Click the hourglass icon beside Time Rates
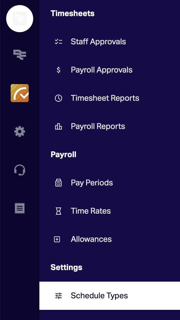180x320 pixels. point(58,211)
